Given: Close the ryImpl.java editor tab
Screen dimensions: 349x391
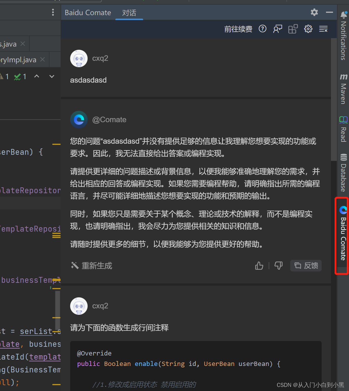Looking at the screenshot, I should 42,59.
